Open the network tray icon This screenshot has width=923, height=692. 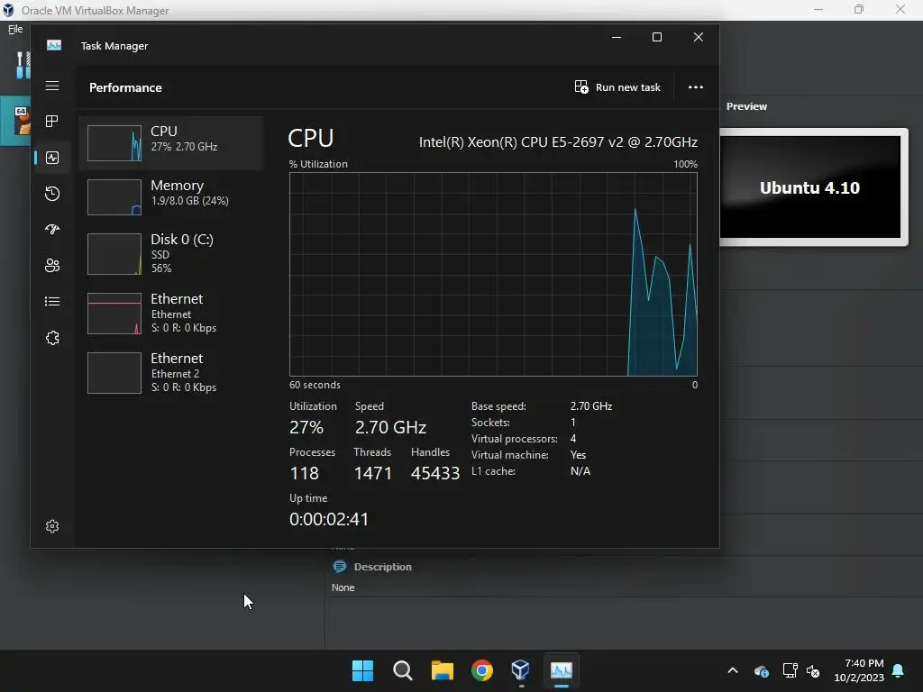[x=790, y=670]
